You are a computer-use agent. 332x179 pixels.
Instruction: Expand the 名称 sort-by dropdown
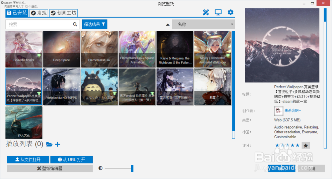[204, 24]
